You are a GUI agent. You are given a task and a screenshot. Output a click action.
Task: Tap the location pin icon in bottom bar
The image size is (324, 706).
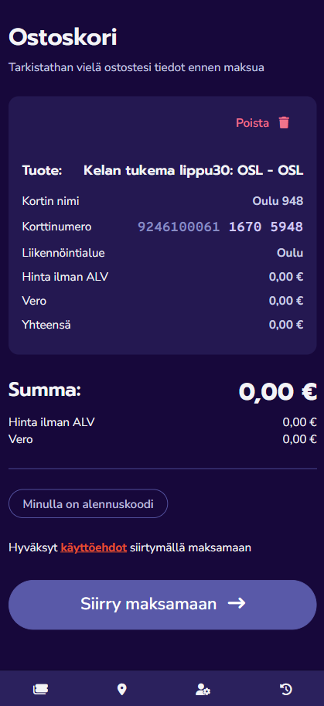[x=121, y=689]
